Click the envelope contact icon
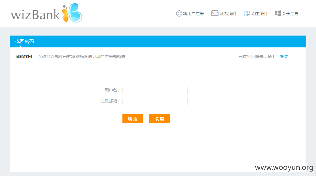Viewport: 316px width, 176px height. point(215,13)
